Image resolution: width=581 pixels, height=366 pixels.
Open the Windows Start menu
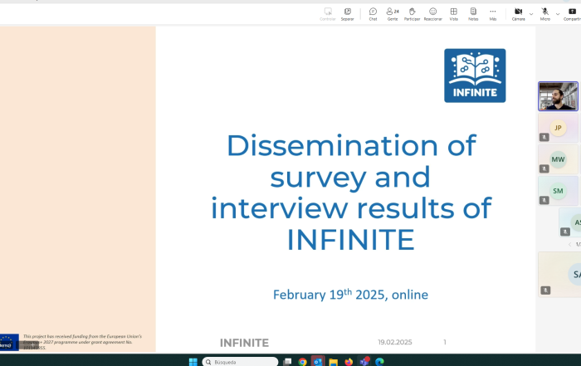193,362
